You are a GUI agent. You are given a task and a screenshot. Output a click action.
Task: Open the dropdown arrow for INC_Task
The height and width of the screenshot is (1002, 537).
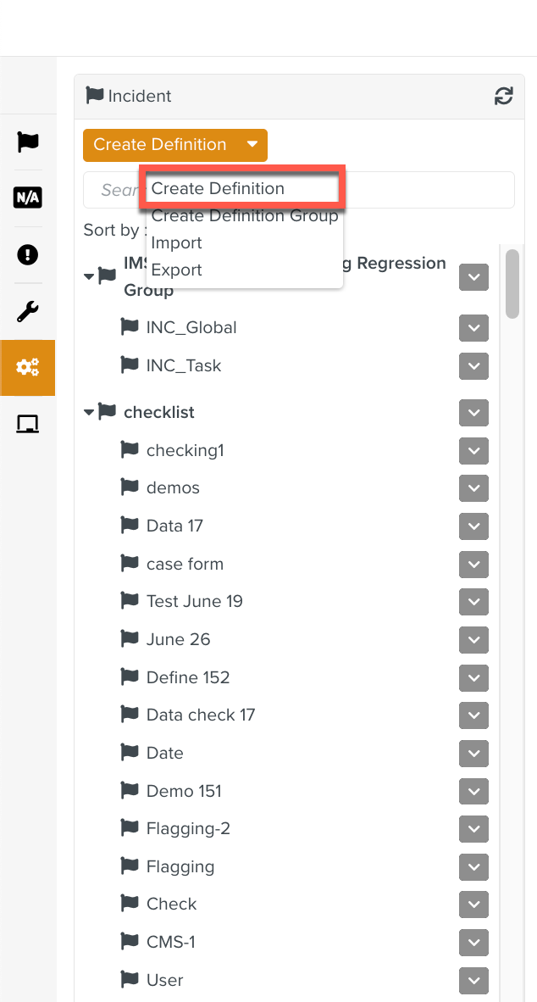coord(474,366)
